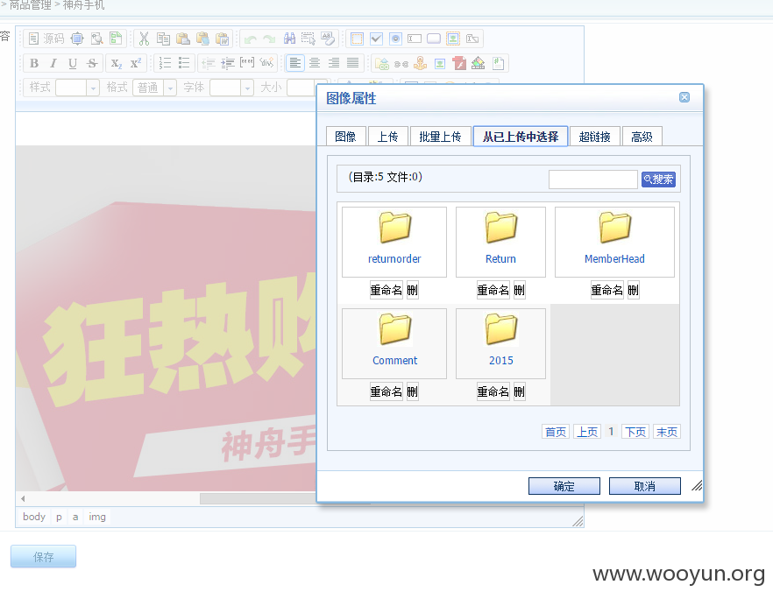Switch to the 超链接 tab

coord(594,137)
